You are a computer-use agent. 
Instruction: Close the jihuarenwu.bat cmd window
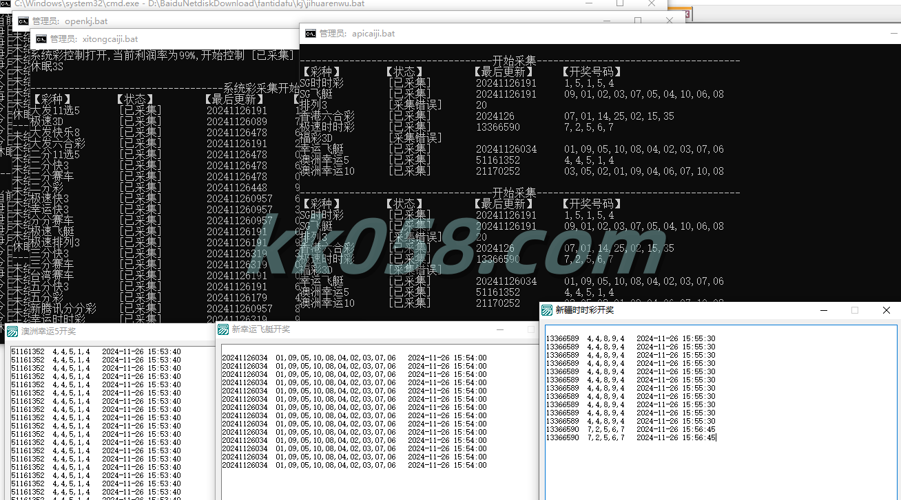[652, 3]
